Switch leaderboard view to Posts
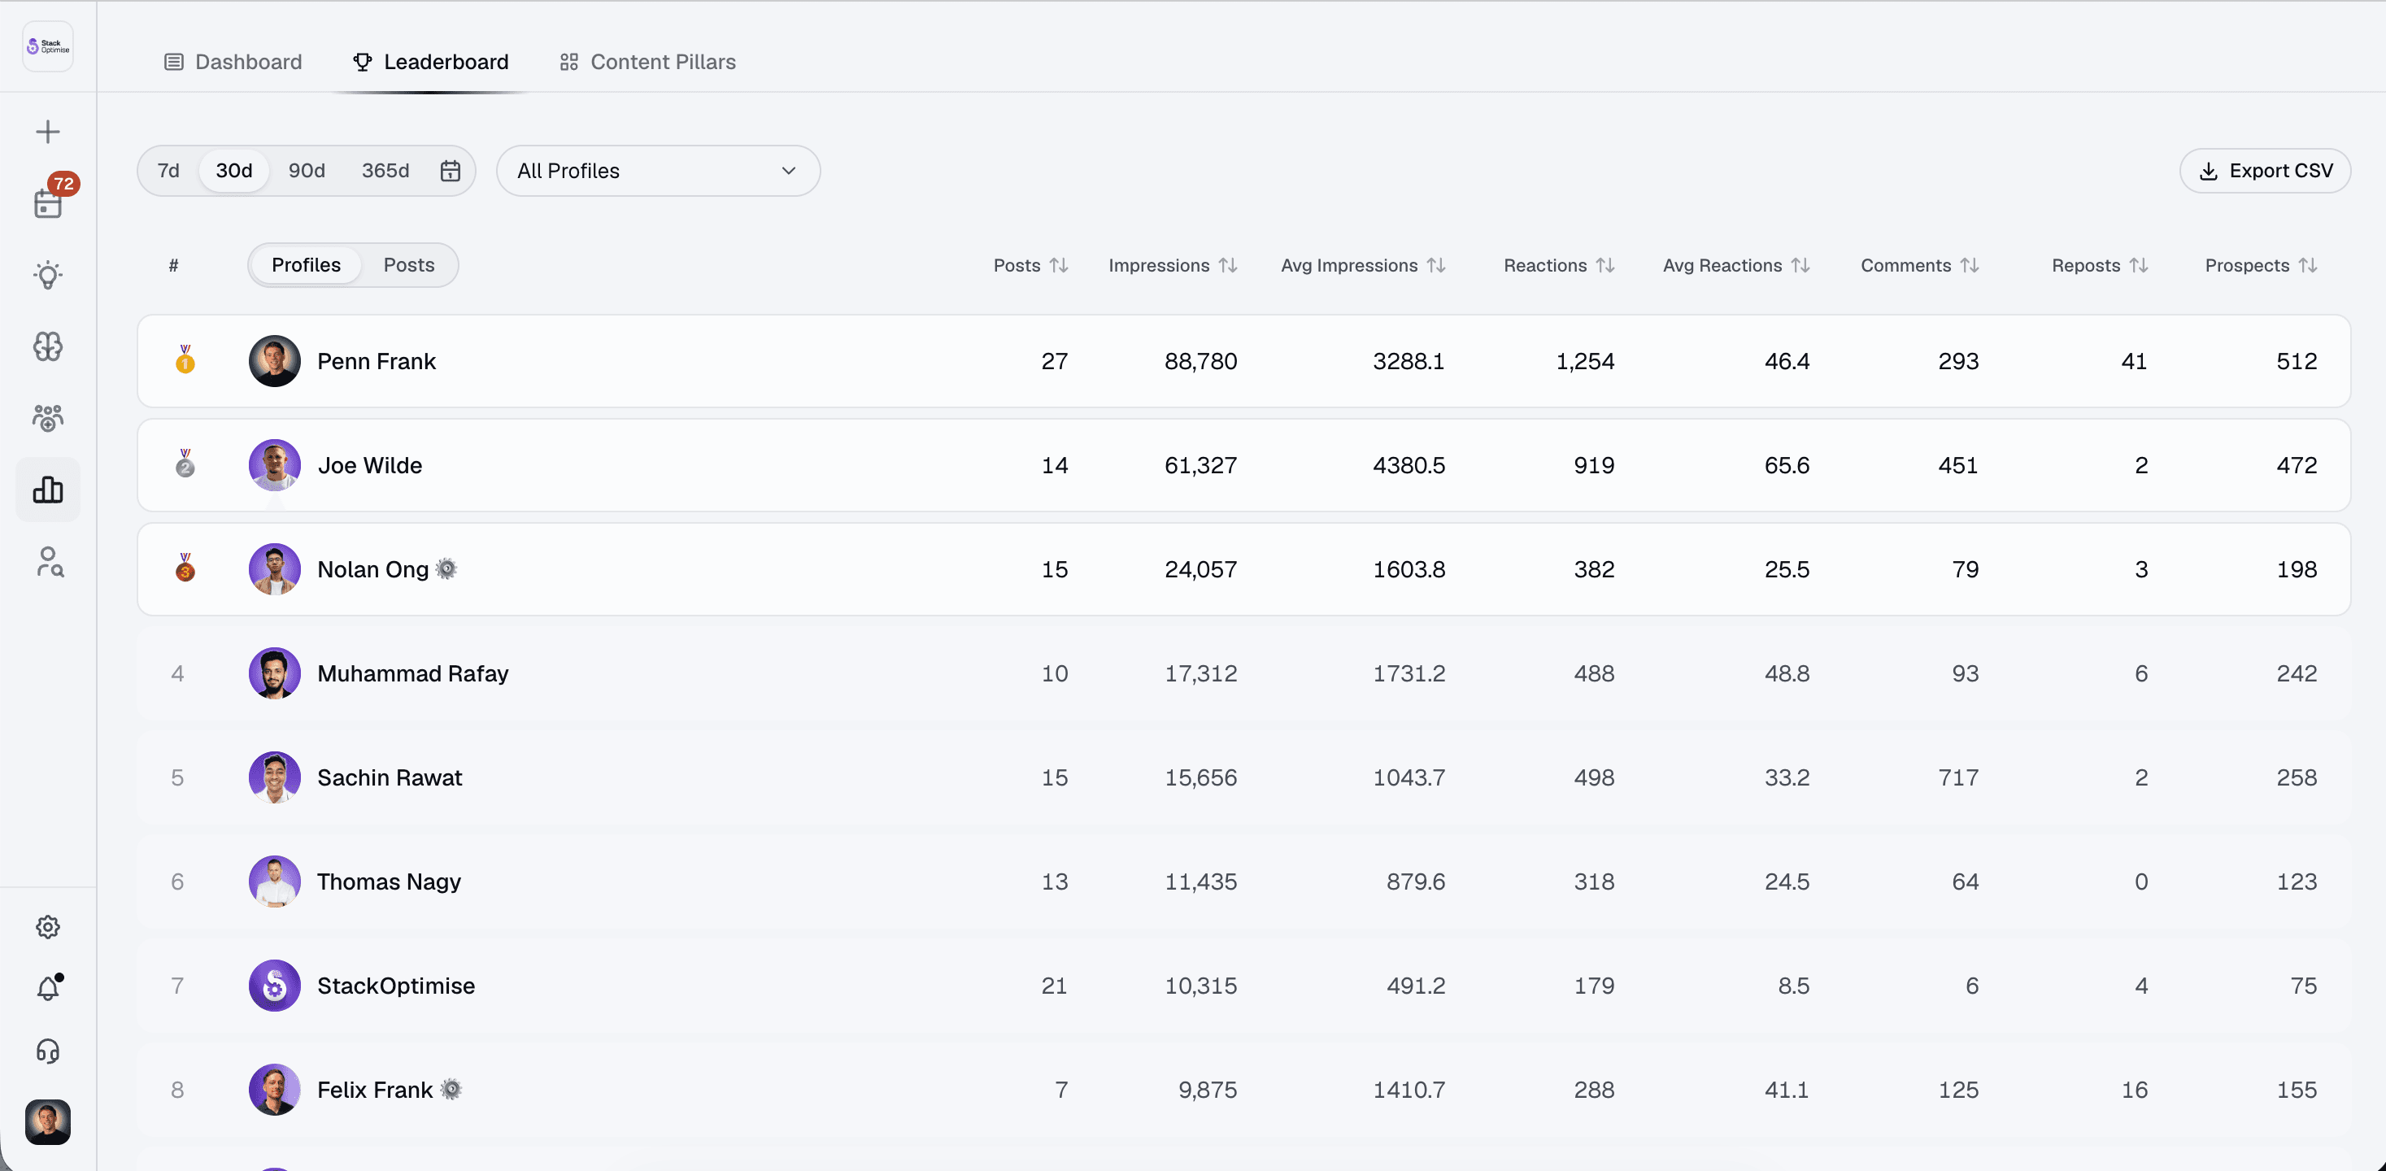Screen dimensions: 2386x1171 tap(408, 265)
